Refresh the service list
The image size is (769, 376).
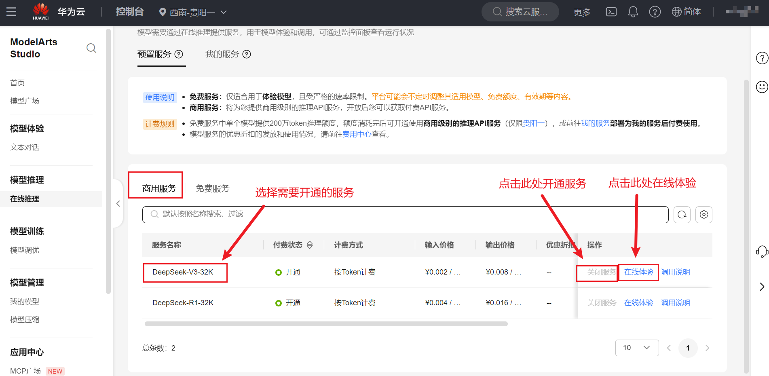coord(682,215)
